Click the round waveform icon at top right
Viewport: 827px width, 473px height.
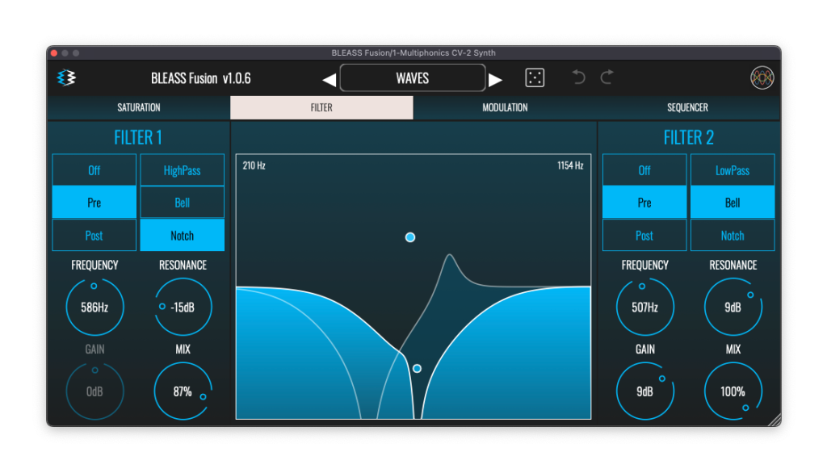click(x=762, y=77)
